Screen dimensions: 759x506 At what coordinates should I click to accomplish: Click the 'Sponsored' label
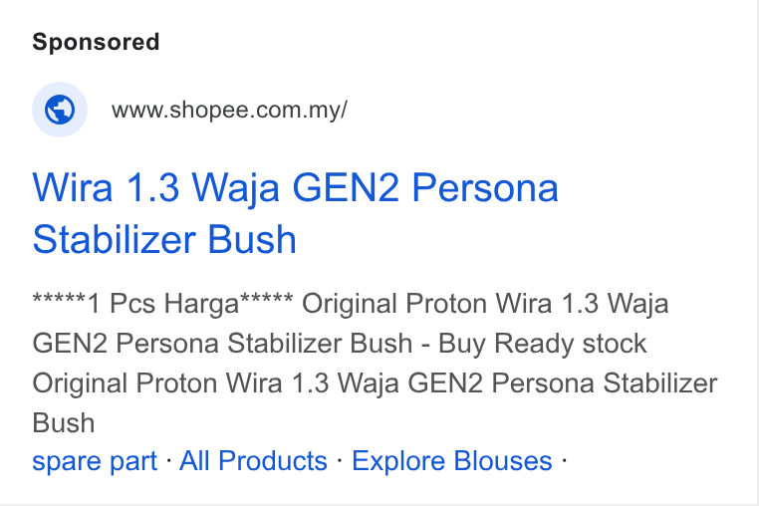[96, 42]
